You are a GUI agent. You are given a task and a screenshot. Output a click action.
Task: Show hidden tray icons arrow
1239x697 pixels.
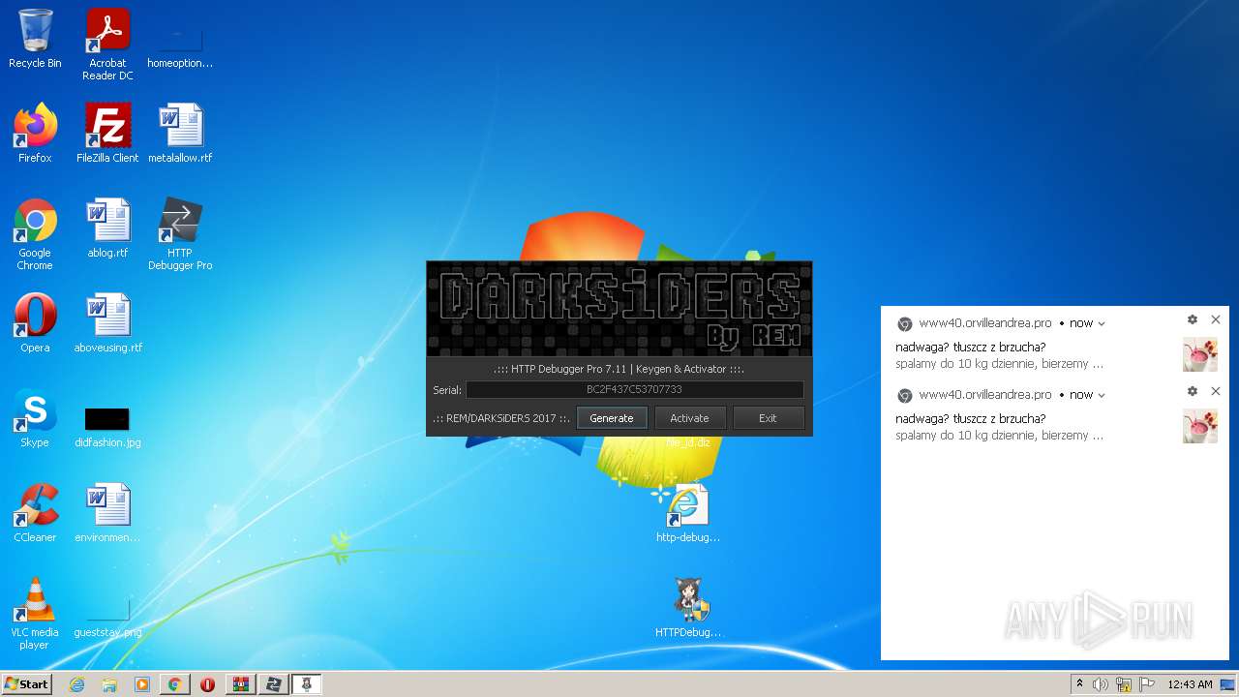(x=1080, y=684)
